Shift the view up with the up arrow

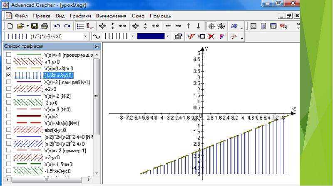click(188, 26)
